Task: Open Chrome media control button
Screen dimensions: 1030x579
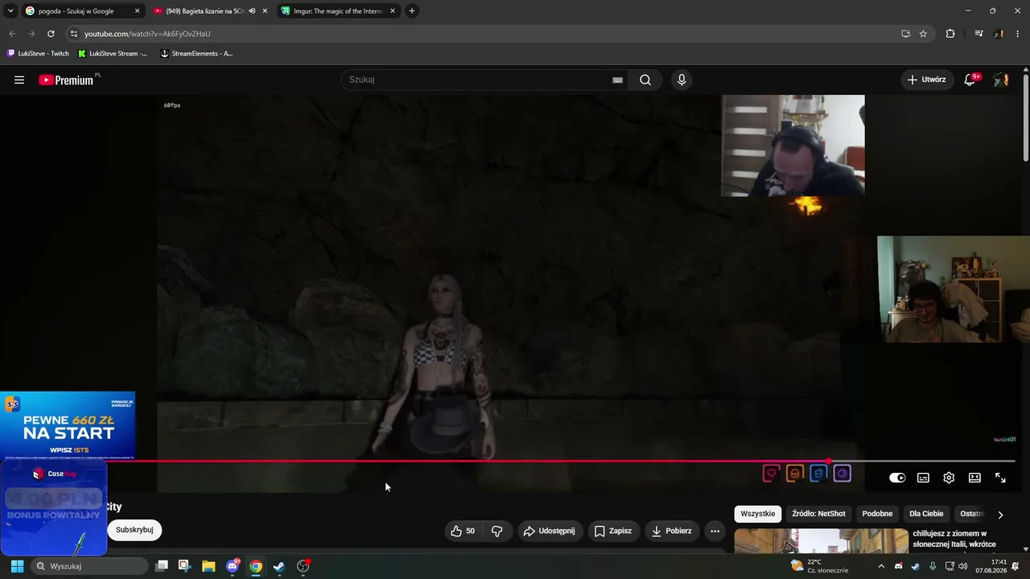Action: pyautogui.click(x=978, y=34)
